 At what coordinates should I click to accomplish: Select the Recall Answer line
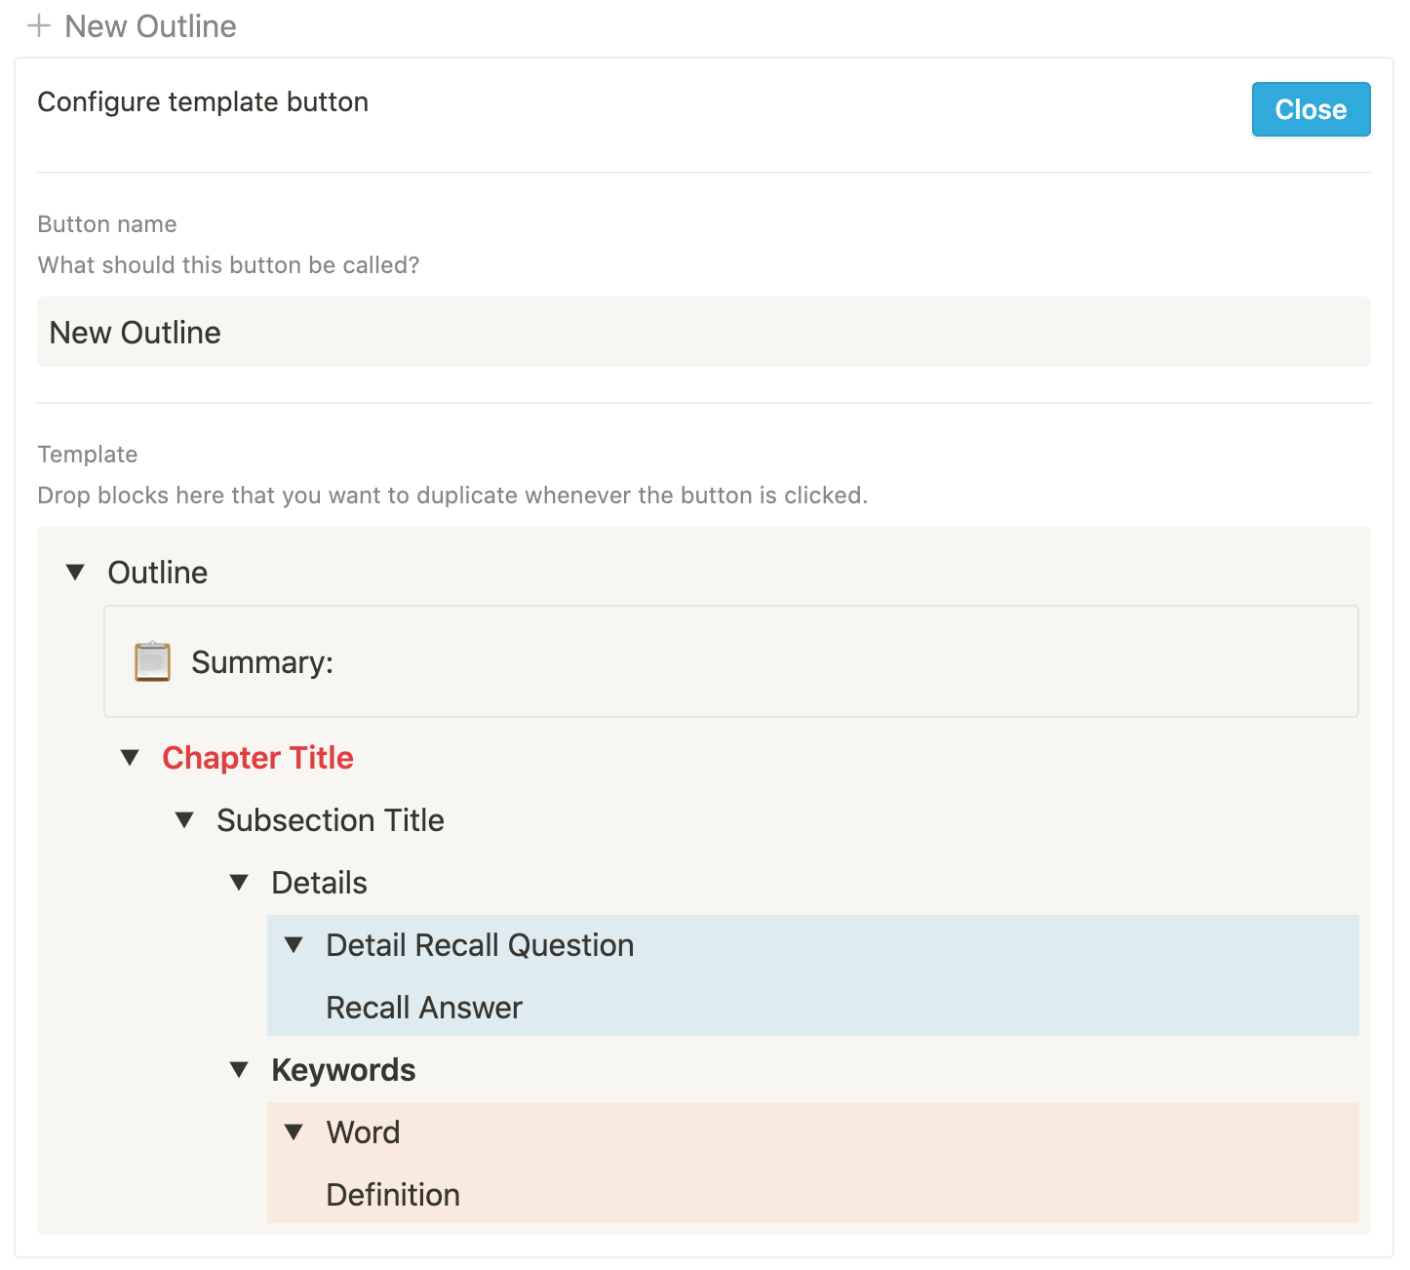[424, 1007]
